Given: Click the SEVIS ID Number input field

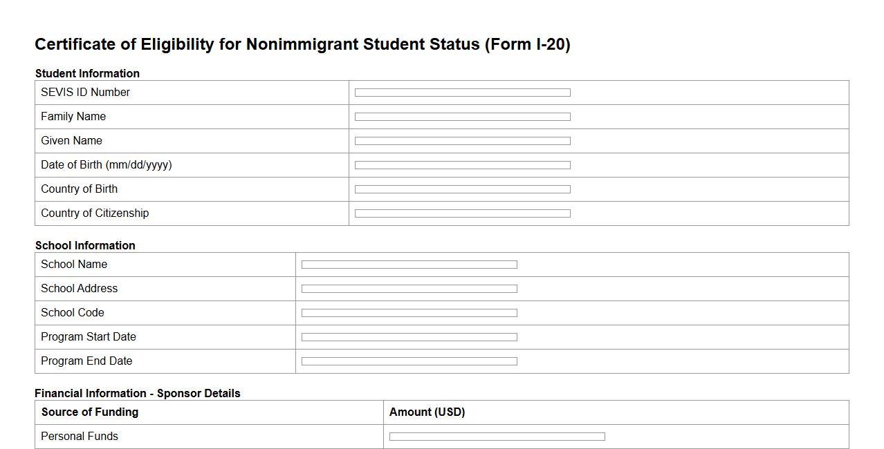Looking at the screenshot, I should tap(462, 93).
